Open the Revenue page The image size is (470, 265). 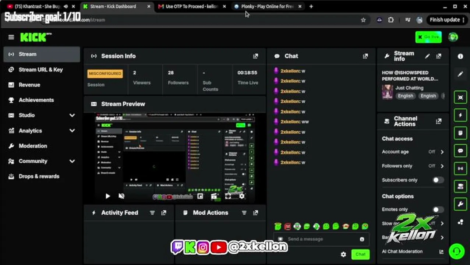tap(42, 85)
